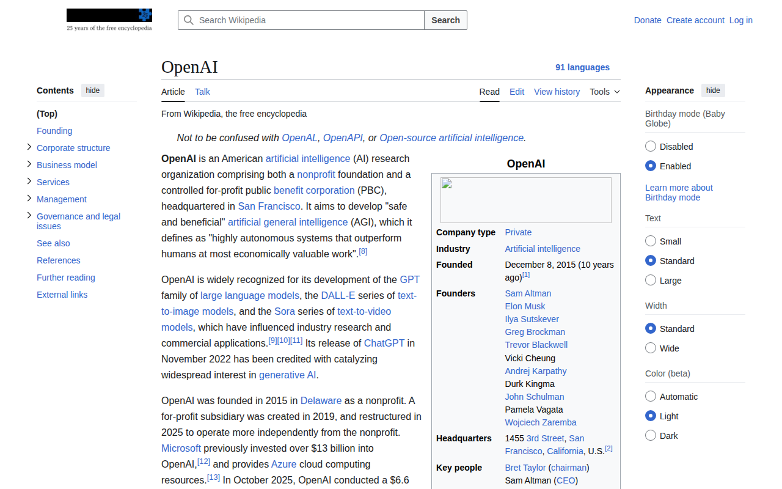Open the Tools dropdown menu

[605, 92]
